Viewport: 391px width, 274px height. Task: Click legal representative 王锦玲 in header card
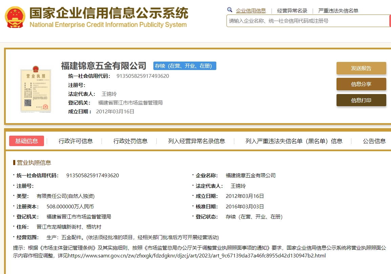click(x=109, y=94)
